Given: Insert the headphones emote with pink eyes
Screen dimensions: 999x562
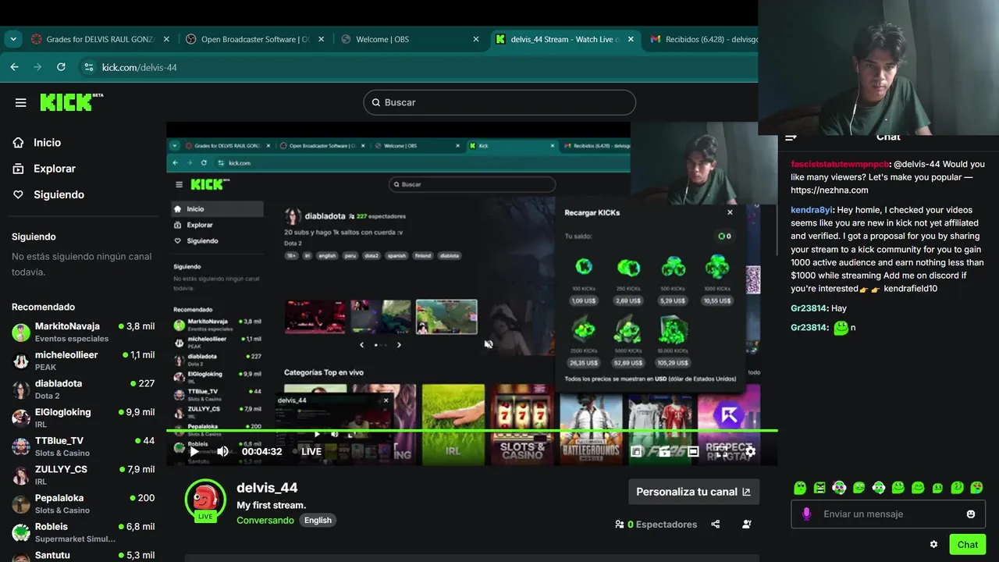Looking at the screenshot, I should click(x=839, y=488).
